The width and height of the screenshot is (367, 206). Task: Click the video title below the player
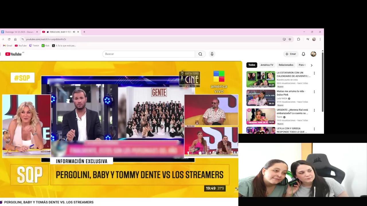[x=49, y=202]
